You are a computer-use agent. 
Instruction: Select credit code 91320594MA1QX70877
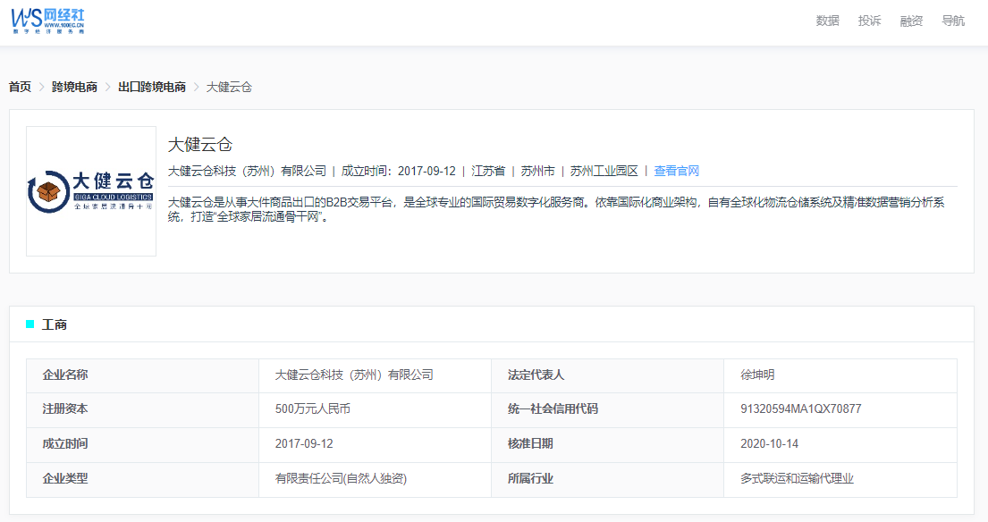click(801, 409)
